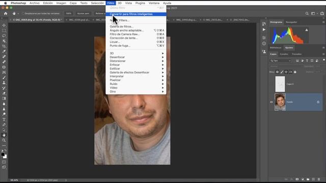Open the workspace switcher dropdown at top right
The height and width of the screenshot is (183, 326).
pyautogui.click(x=314, y=14)
